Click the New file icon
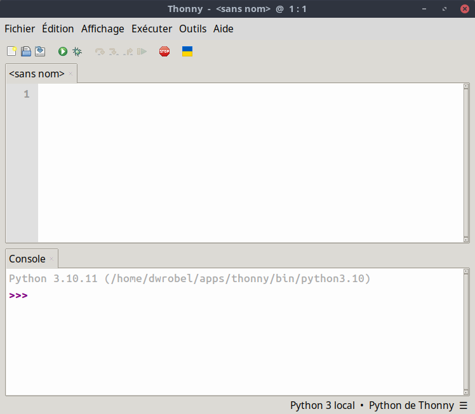 11,51
